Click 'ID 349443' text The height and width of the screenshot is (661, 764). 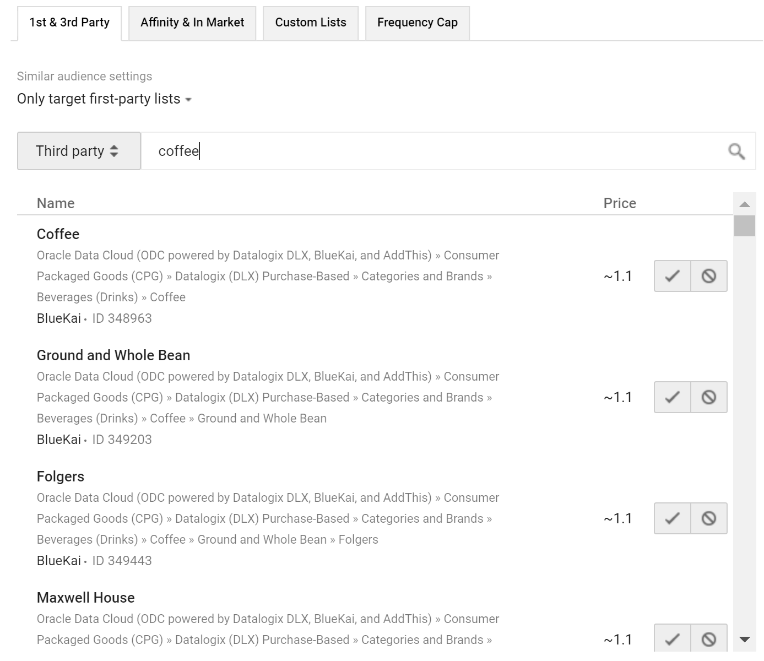click(x=122, y=561)
